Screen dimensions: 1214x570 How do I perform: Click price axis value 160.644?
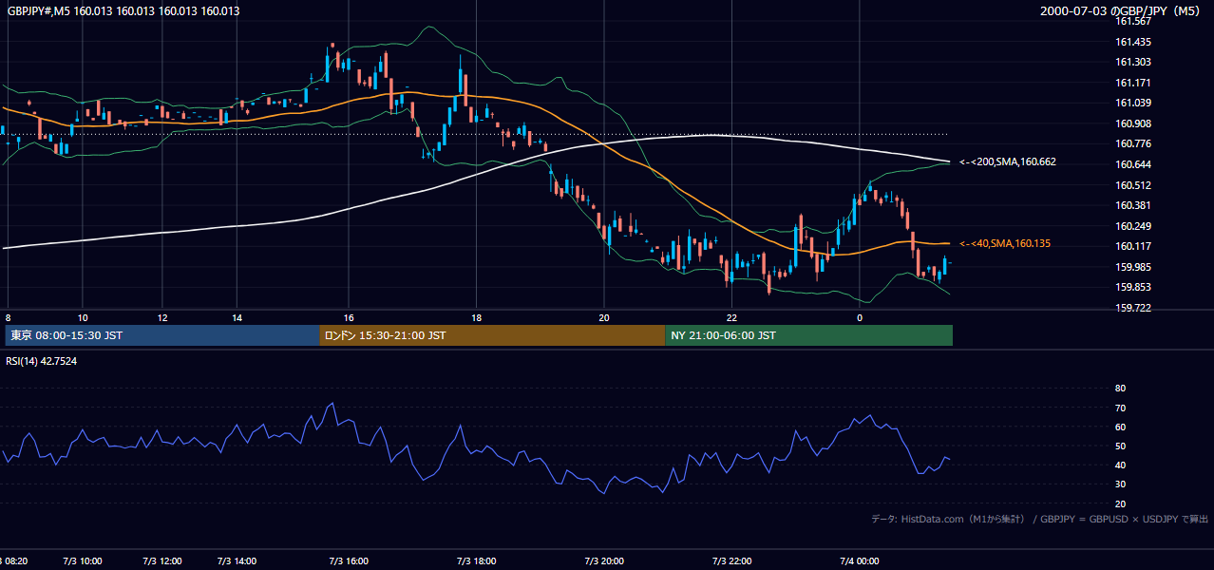coord(1132,164)
